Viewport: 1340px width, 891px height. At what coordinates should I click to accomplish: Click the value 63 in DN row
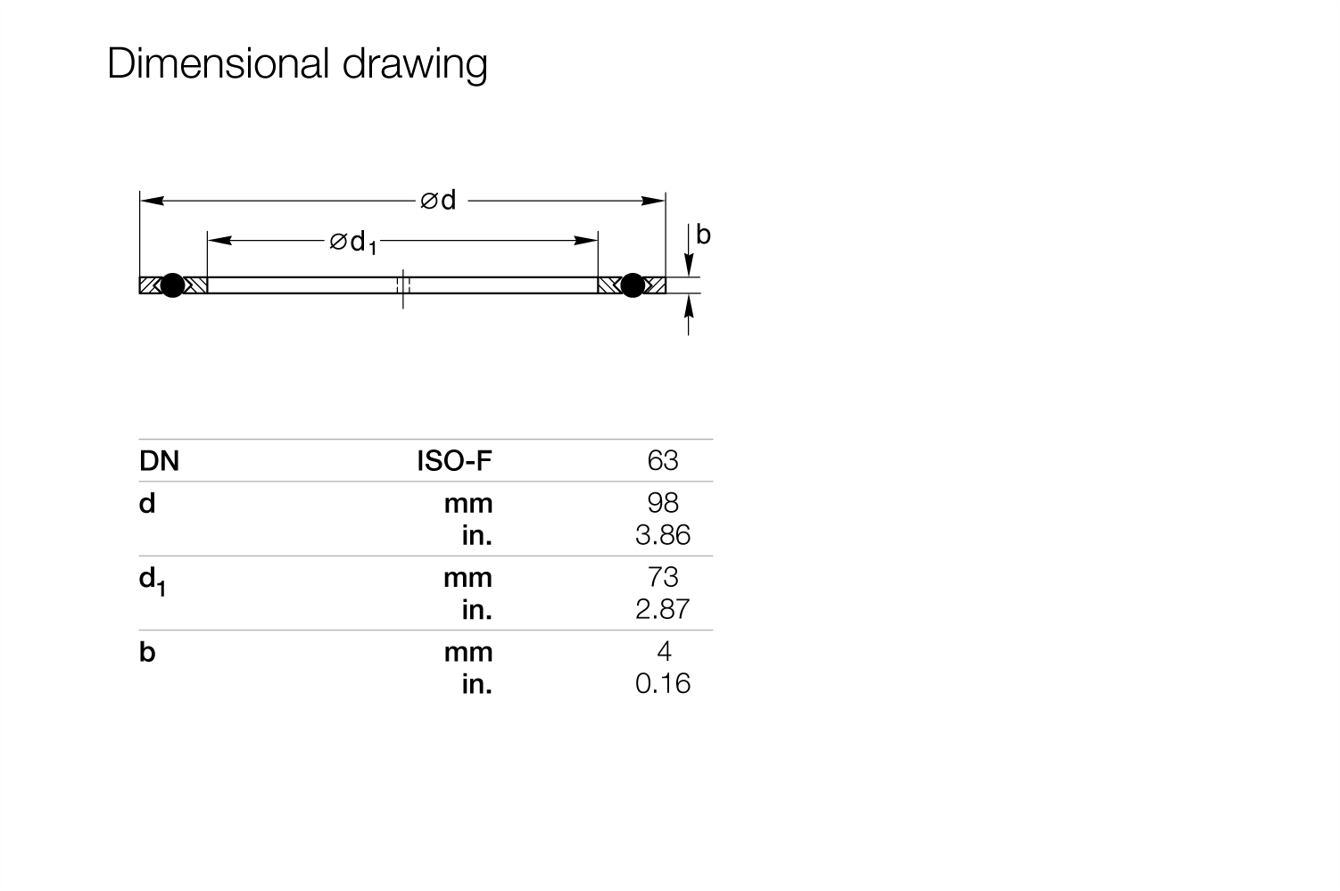pyautogui.click(x=663, y=460)
